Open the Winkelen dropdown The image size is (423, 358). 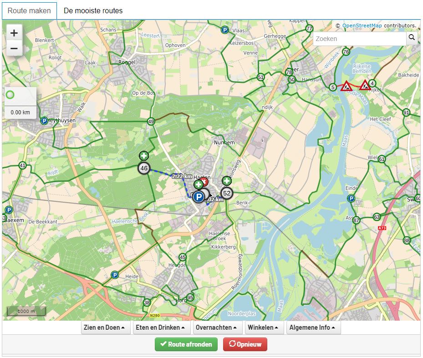point(264,327)
